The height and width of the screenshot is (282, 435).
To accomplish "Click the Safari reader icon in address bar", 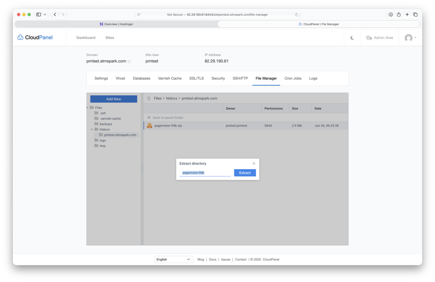I will tap(139, 14).
